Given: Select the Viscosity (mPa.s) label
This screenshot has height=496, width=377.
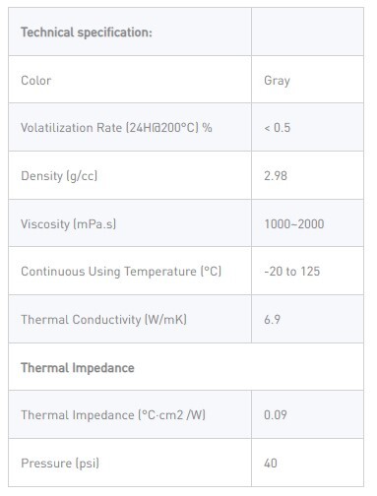Looking at the screenshot, I should [x=68, y=224].
